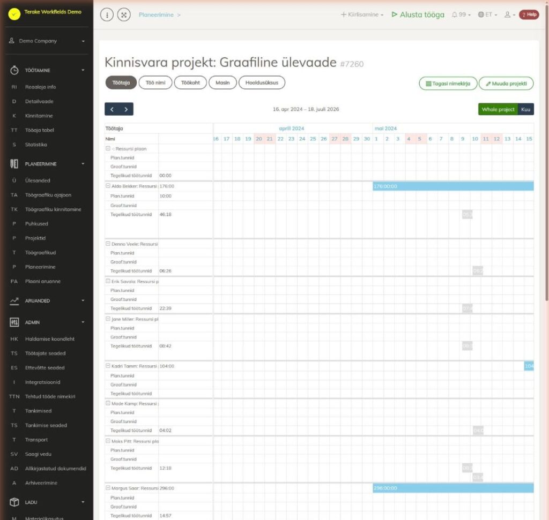Switch to the Töö nimi tab
Viewport: 549px width, 520px height.
[155, 83]
